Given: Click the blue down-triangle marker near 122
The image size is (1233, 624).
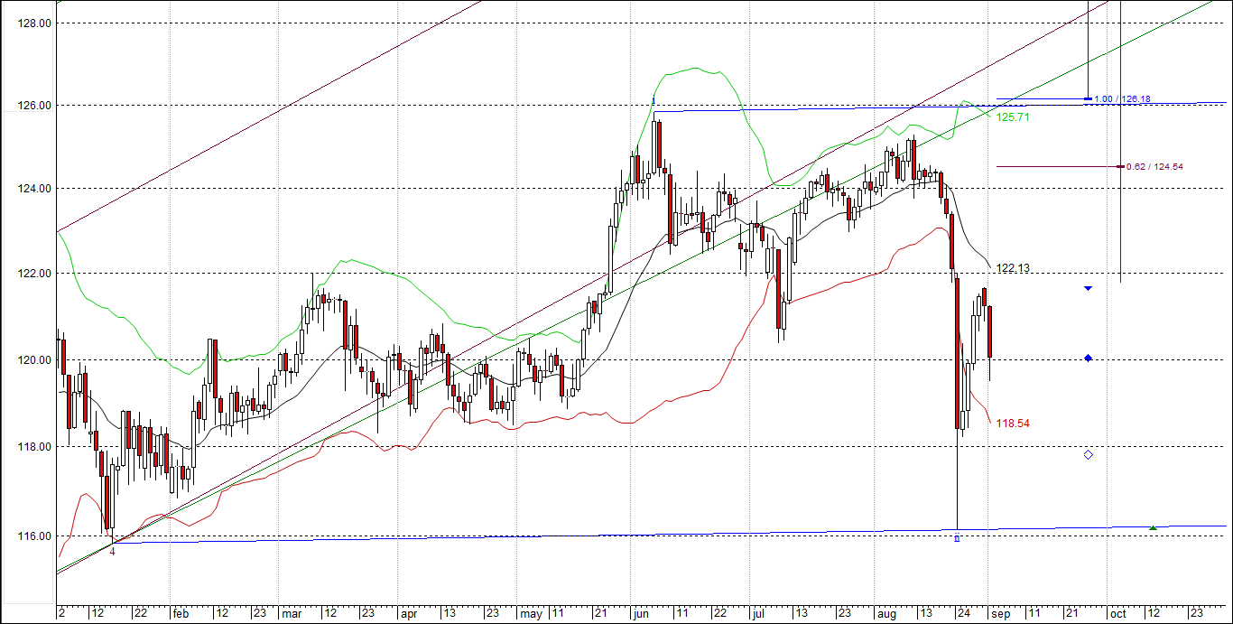Looking at the screenshot, I should [x=1089, y=288].
